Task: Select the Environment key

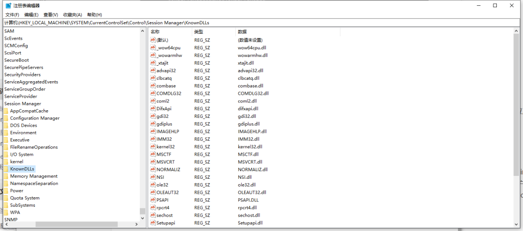Action: [23, 132]
